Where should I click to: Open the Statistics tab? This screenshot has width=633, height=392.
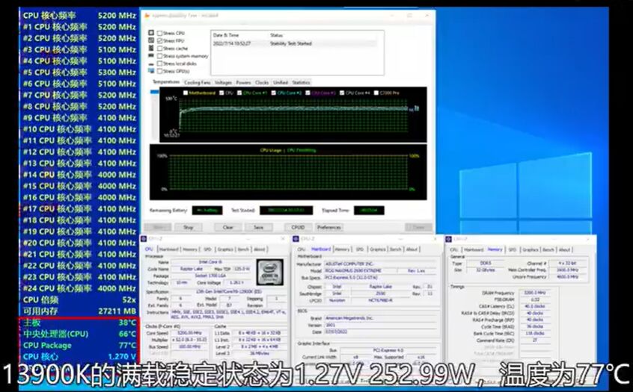click(301, 82)
